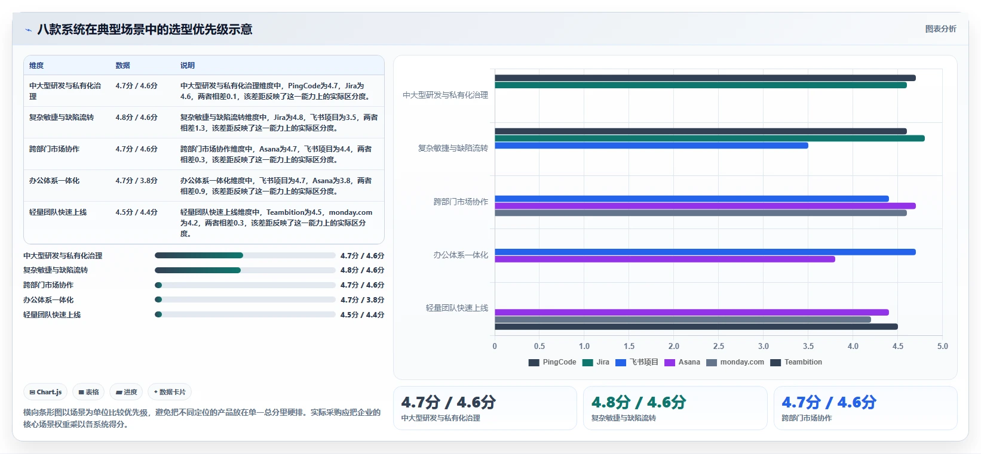
Task: Toggle Asana series in chart legend
Action: (x=682, y=362)
